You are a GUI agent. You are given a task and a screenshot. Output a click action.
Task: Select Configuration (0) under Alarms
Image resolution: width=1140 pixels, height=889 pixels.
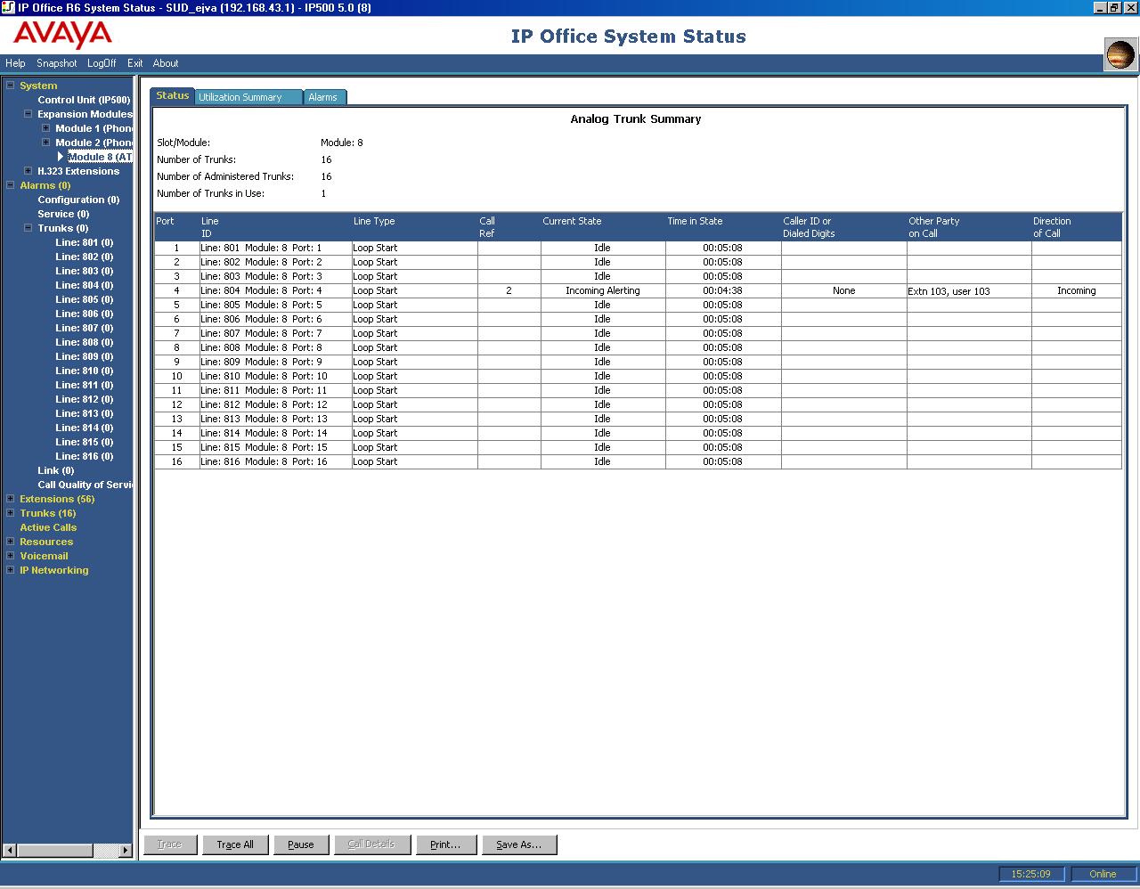click(78, 200)
